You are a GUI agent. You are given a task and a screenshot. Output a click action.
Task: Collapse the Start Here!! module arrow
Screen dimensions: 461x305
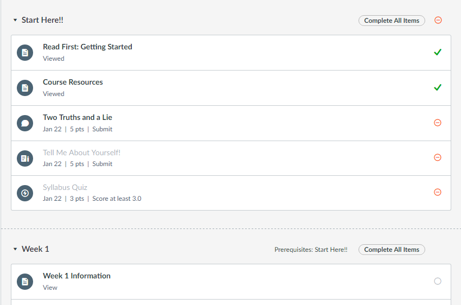15,21
